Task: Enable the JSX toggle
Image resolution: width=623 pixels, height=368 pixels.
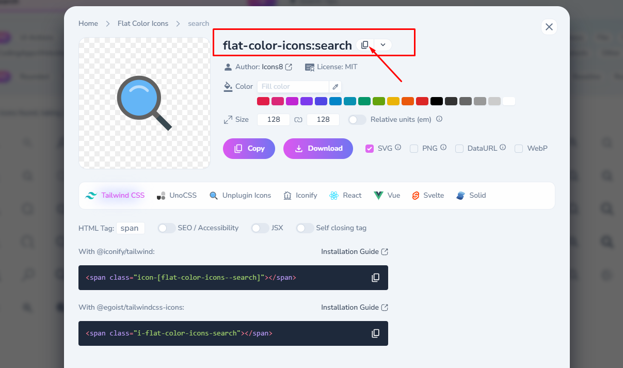Action: (260, 228)
